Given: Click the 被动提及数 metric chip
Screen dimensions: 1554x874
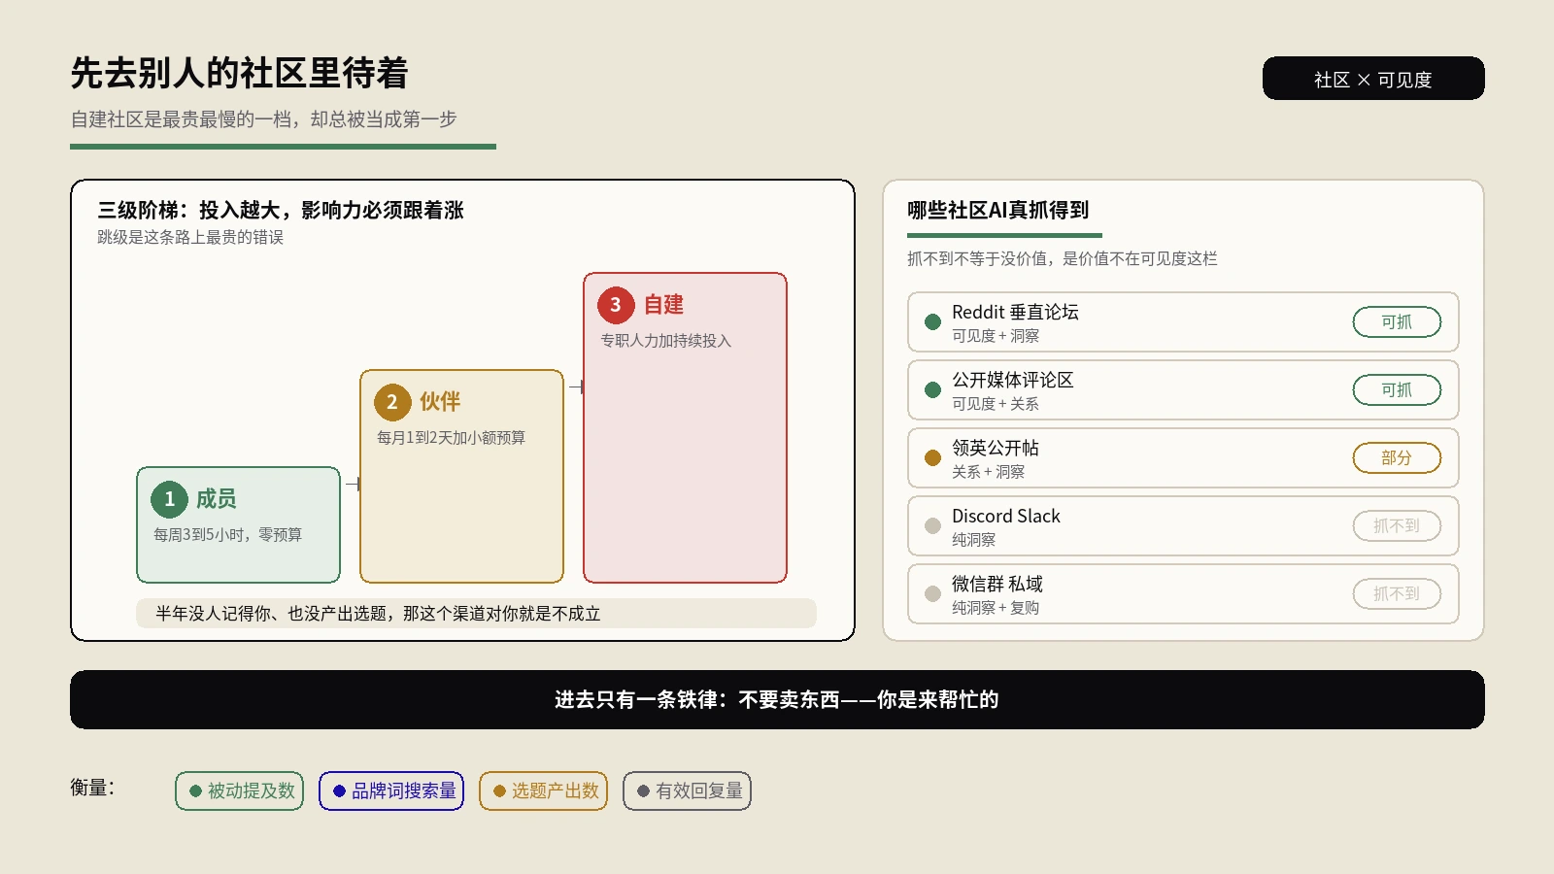Looking at the screenshot, I should pyautogui.click(x=240, y=791).
